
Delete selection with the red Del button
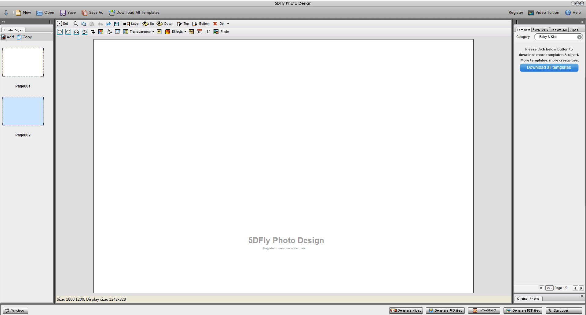tap(219, 24)
